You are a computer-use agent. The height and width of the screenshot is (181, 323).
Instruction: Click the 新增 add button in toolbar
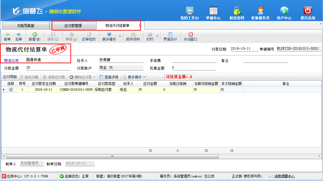pyautogui.click(x=34, y=37)
